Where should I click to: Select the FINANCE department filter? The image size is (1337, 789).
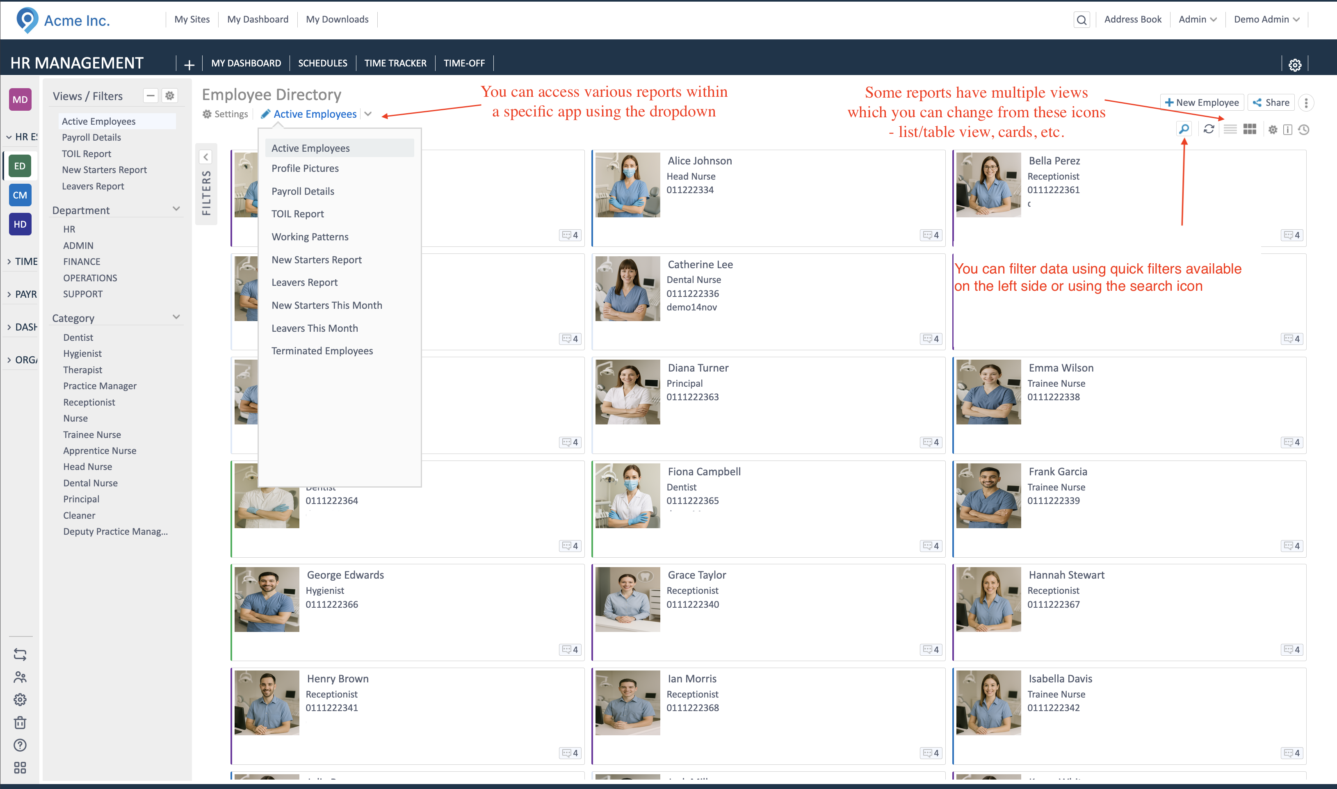(81, 261)
